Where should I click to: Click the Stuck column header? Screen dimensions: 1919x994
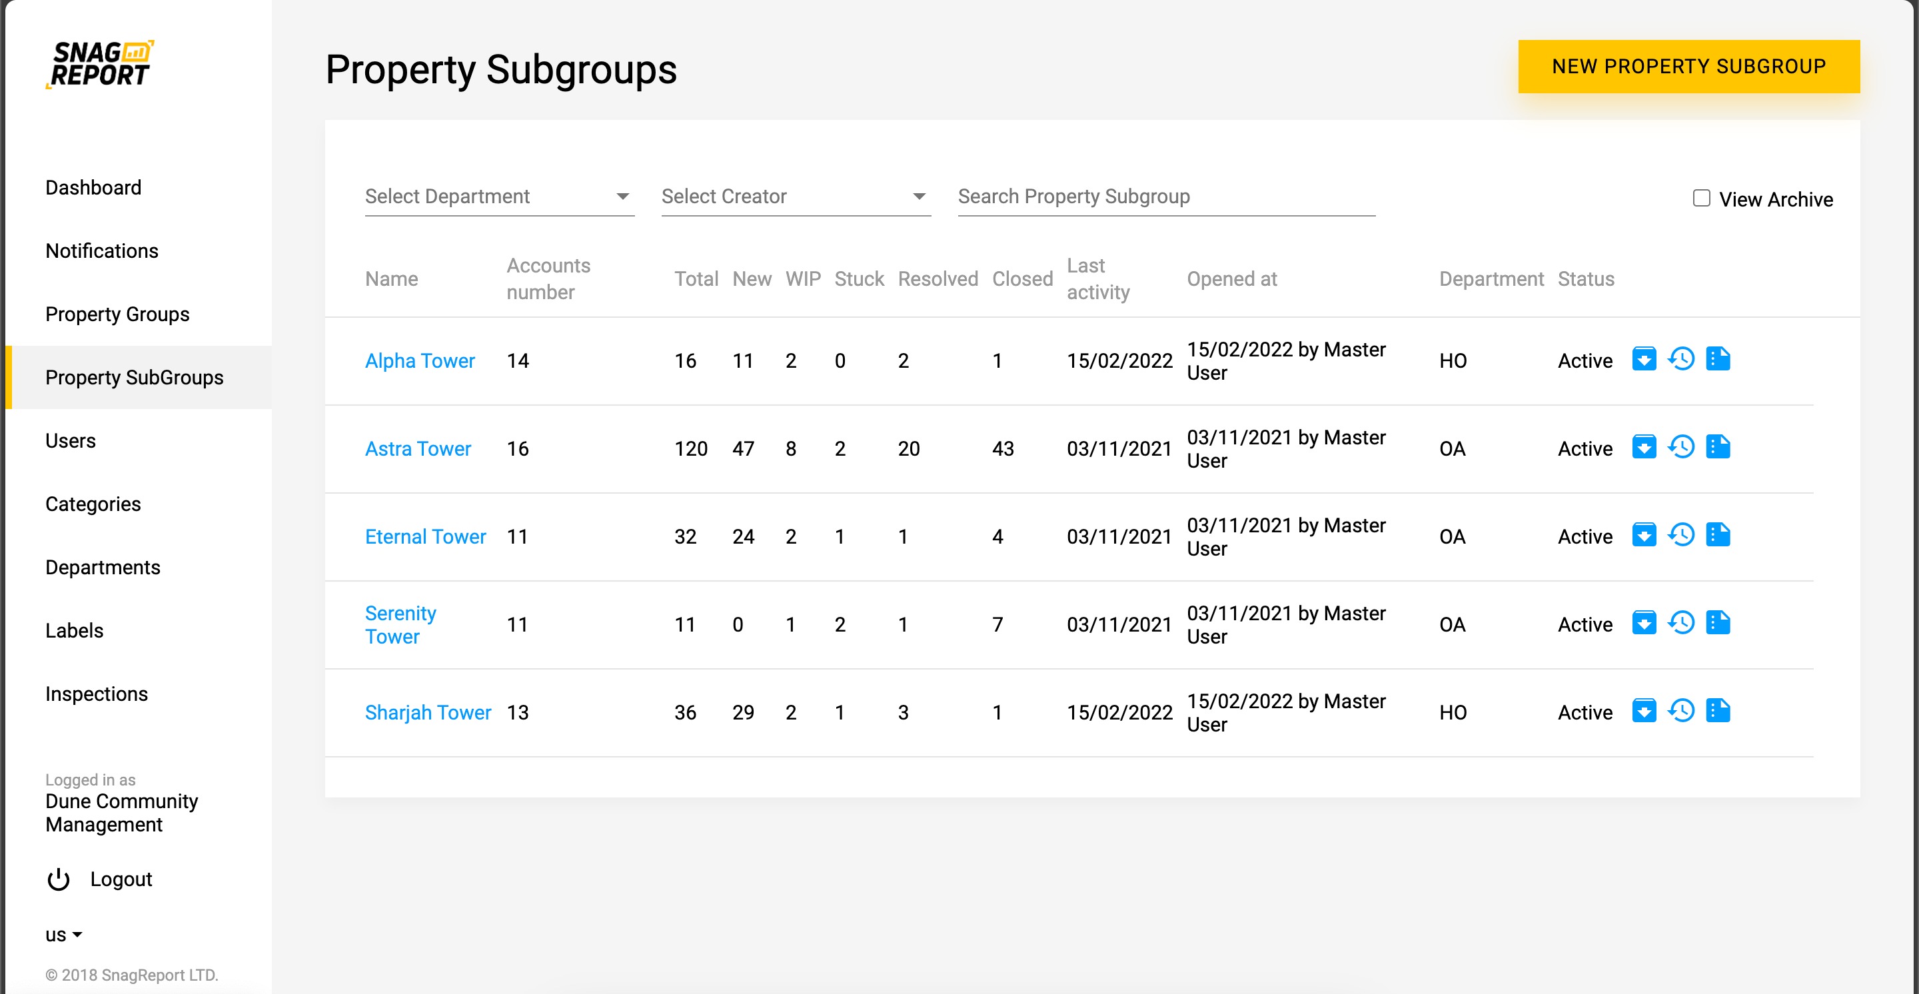(x=858, y=278)
